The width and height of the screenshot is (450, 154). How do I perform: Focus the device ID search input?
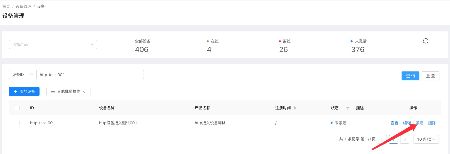pyautogui.click(x=90, y=74)
